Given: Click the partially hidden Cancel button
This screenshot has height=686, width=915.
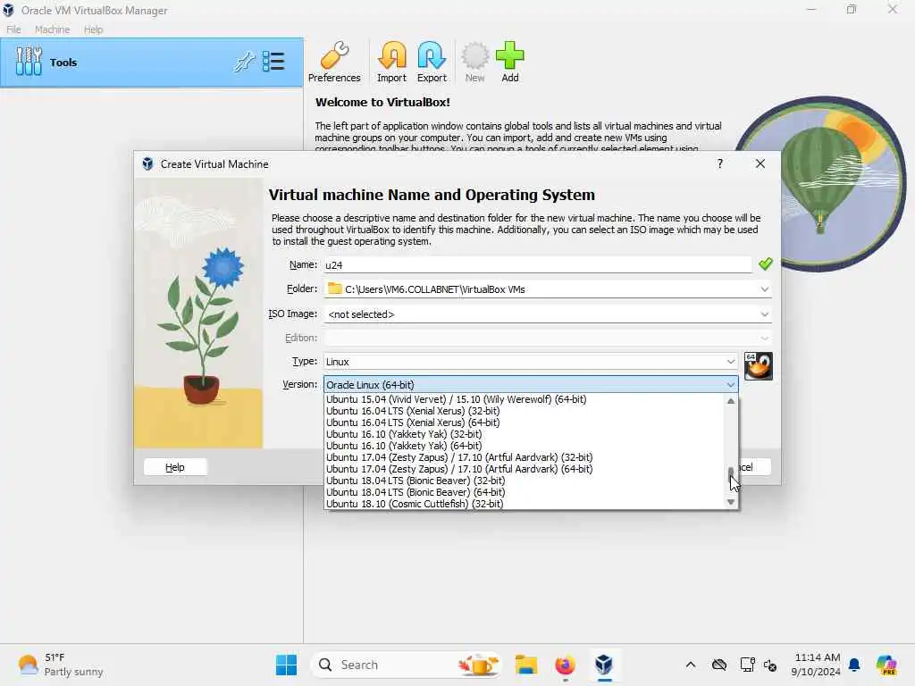Looking at the screenshot, I should click(x=754, y=467).
